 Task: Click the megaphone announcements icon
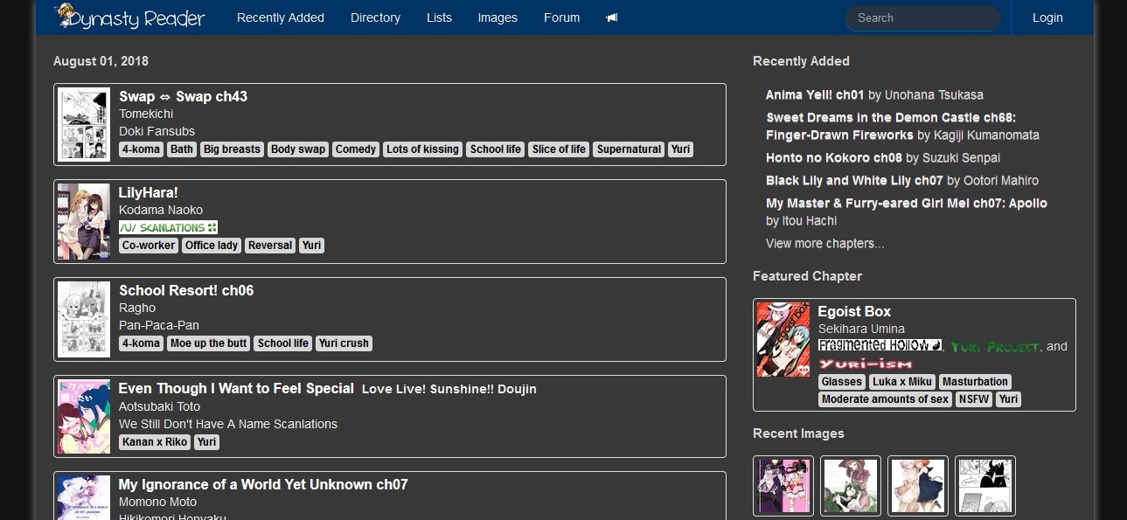pyautogui.click(x=612, y=17)
